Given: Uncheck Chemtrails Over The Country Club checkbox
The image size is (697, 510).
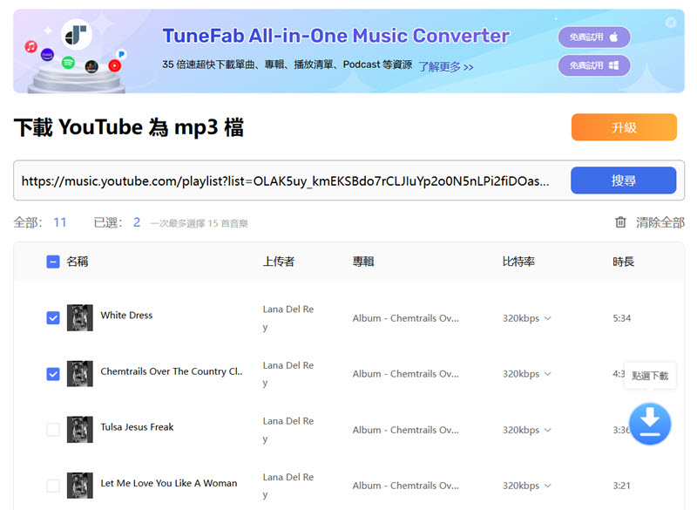Looking at the screenshot, I should tap(53, 374).
